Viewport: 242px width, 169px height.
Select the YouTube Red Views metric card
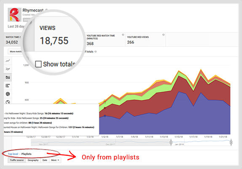(145, 40)
